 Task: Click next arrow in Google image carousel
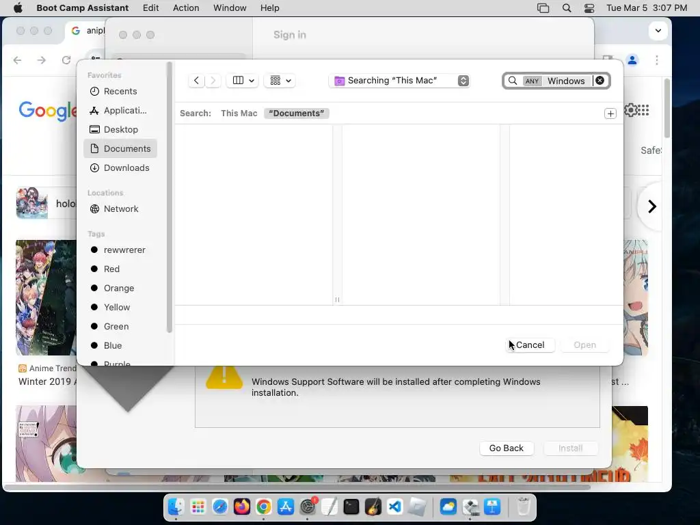pyautogui.click(x=652, y=206)
